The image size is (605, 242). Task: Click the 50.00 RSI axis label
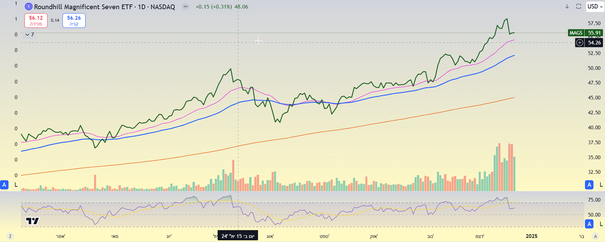(x=594, y=215)
